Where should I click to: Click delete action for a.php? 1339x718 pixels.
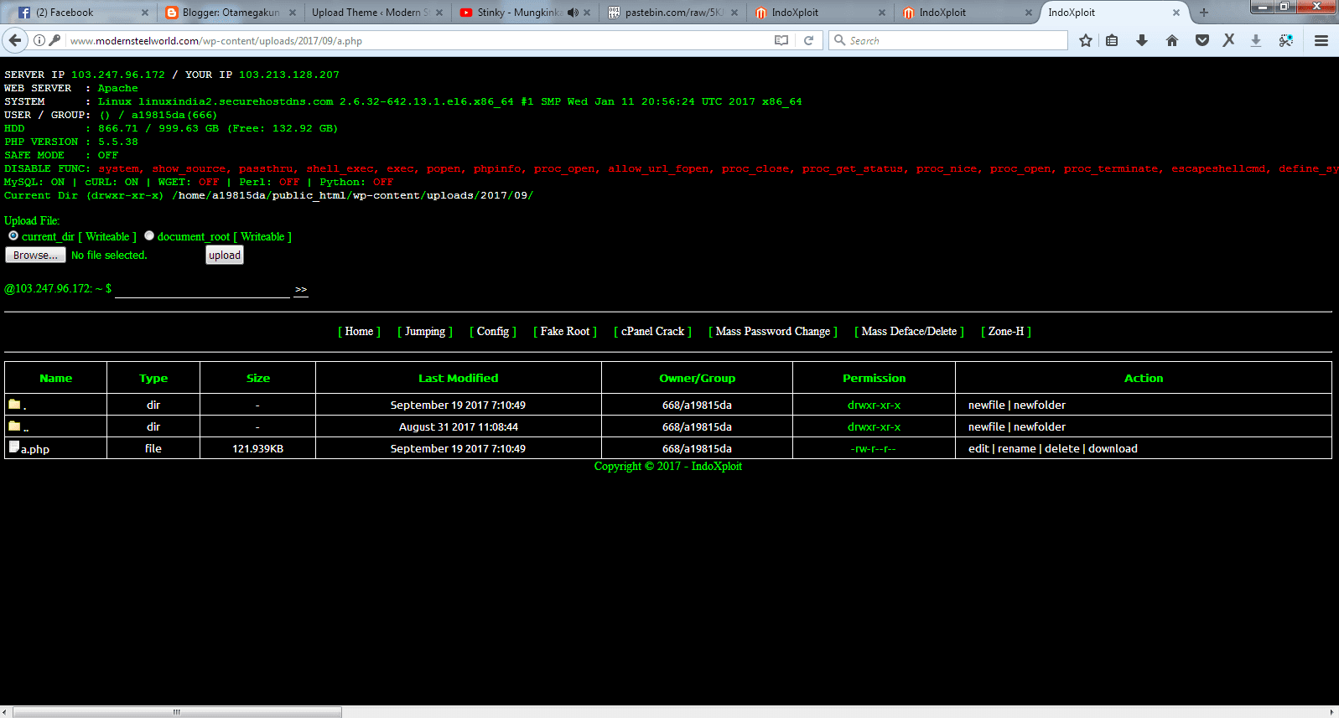[1062, 448]
